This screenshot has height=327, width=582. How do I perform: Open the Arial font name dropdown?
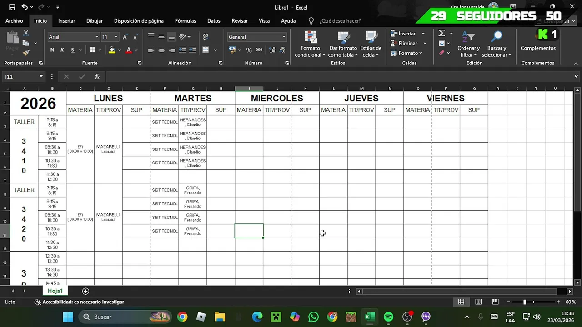tap(97, 37)
